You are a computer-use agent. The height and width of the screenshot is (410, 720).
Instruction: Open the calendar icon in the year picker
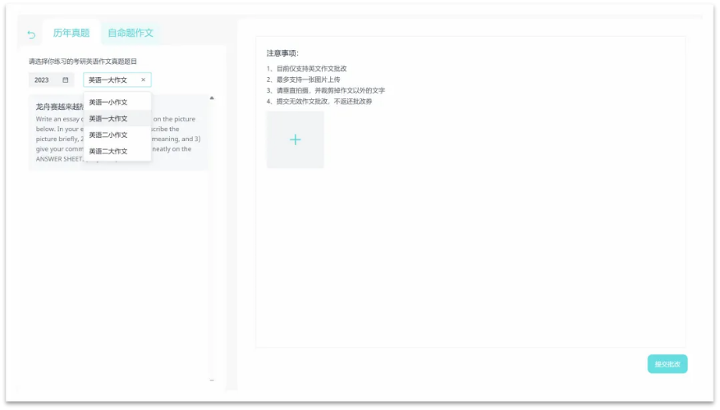point(66,80)
